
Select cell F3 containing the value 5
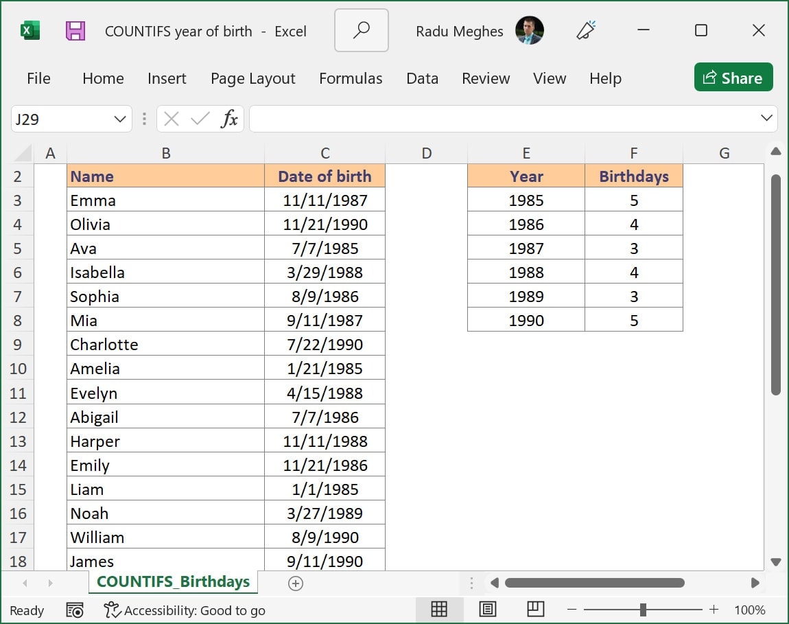633,200
